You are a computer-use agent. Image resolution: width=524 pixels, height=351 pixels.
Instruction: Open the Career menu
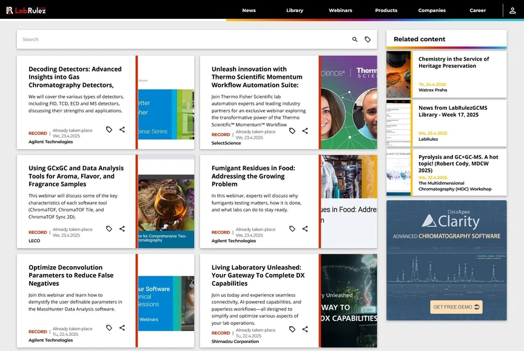(478, 10)
